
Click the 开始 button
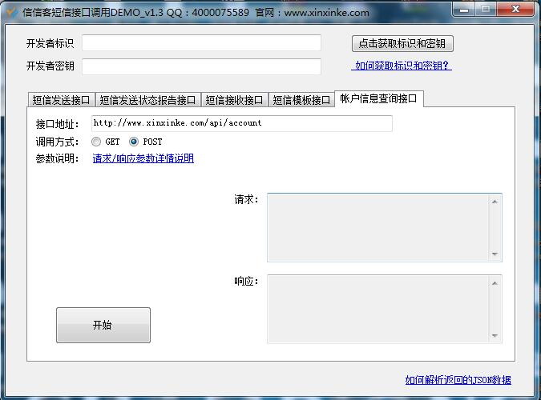coord(103,325)
